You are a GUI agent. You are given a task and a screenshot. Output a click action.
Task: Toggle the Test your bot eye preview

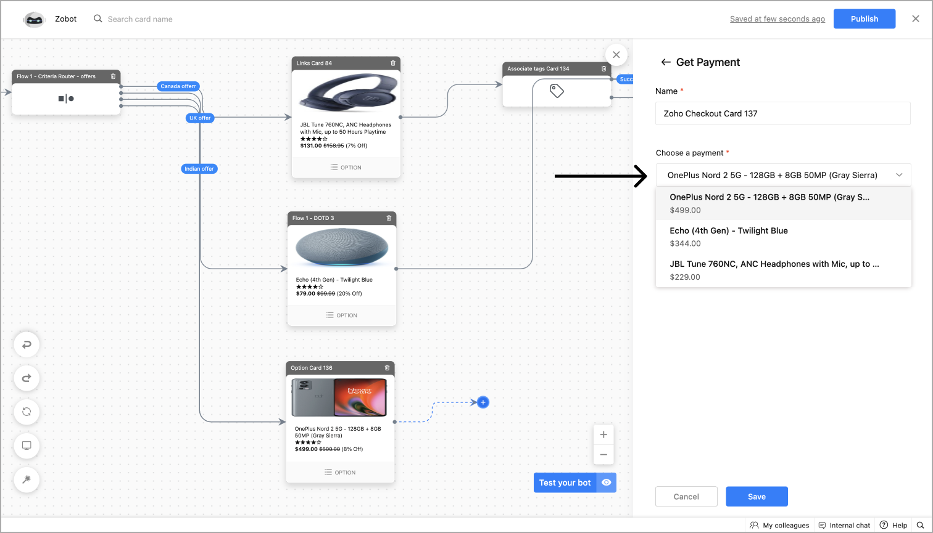click(607, 482)
